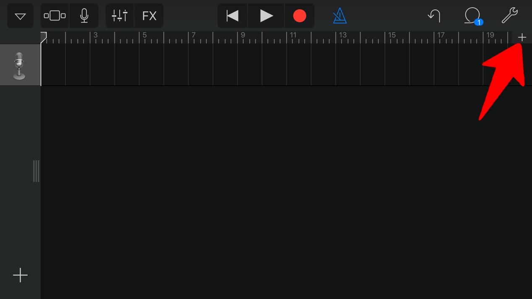Start recording with the red Record button
Image resolution: width=532 pixels, height=299 pixels.
point(300,16)
